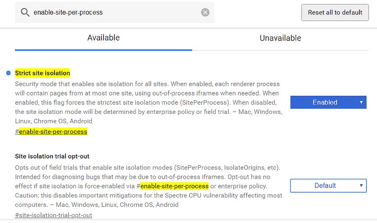The image size is (377, 223).
Task: Open the #enable-site-per-process anchor link
Action: [51, 132]
